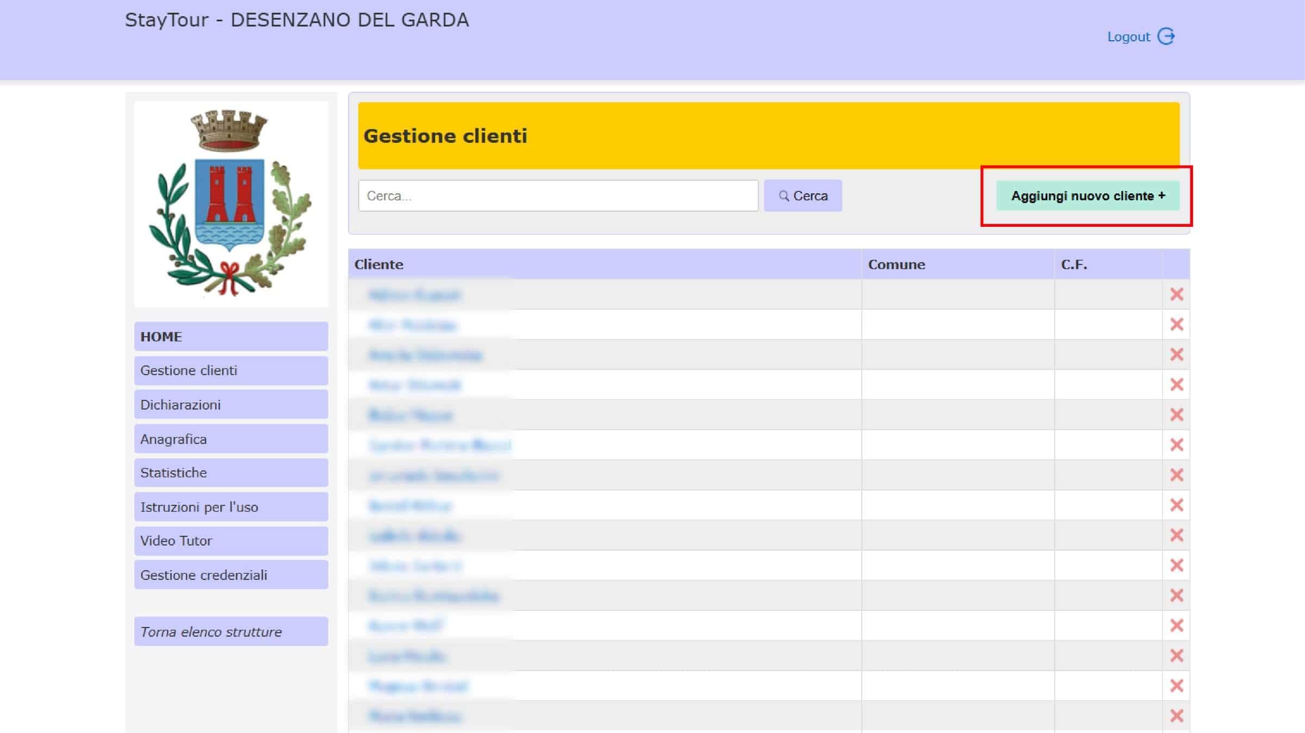Image resolution: width=1305 pixels, height=733 pixels.
Task: Go to HOME in the sidebar
Action: click(231, 336)
